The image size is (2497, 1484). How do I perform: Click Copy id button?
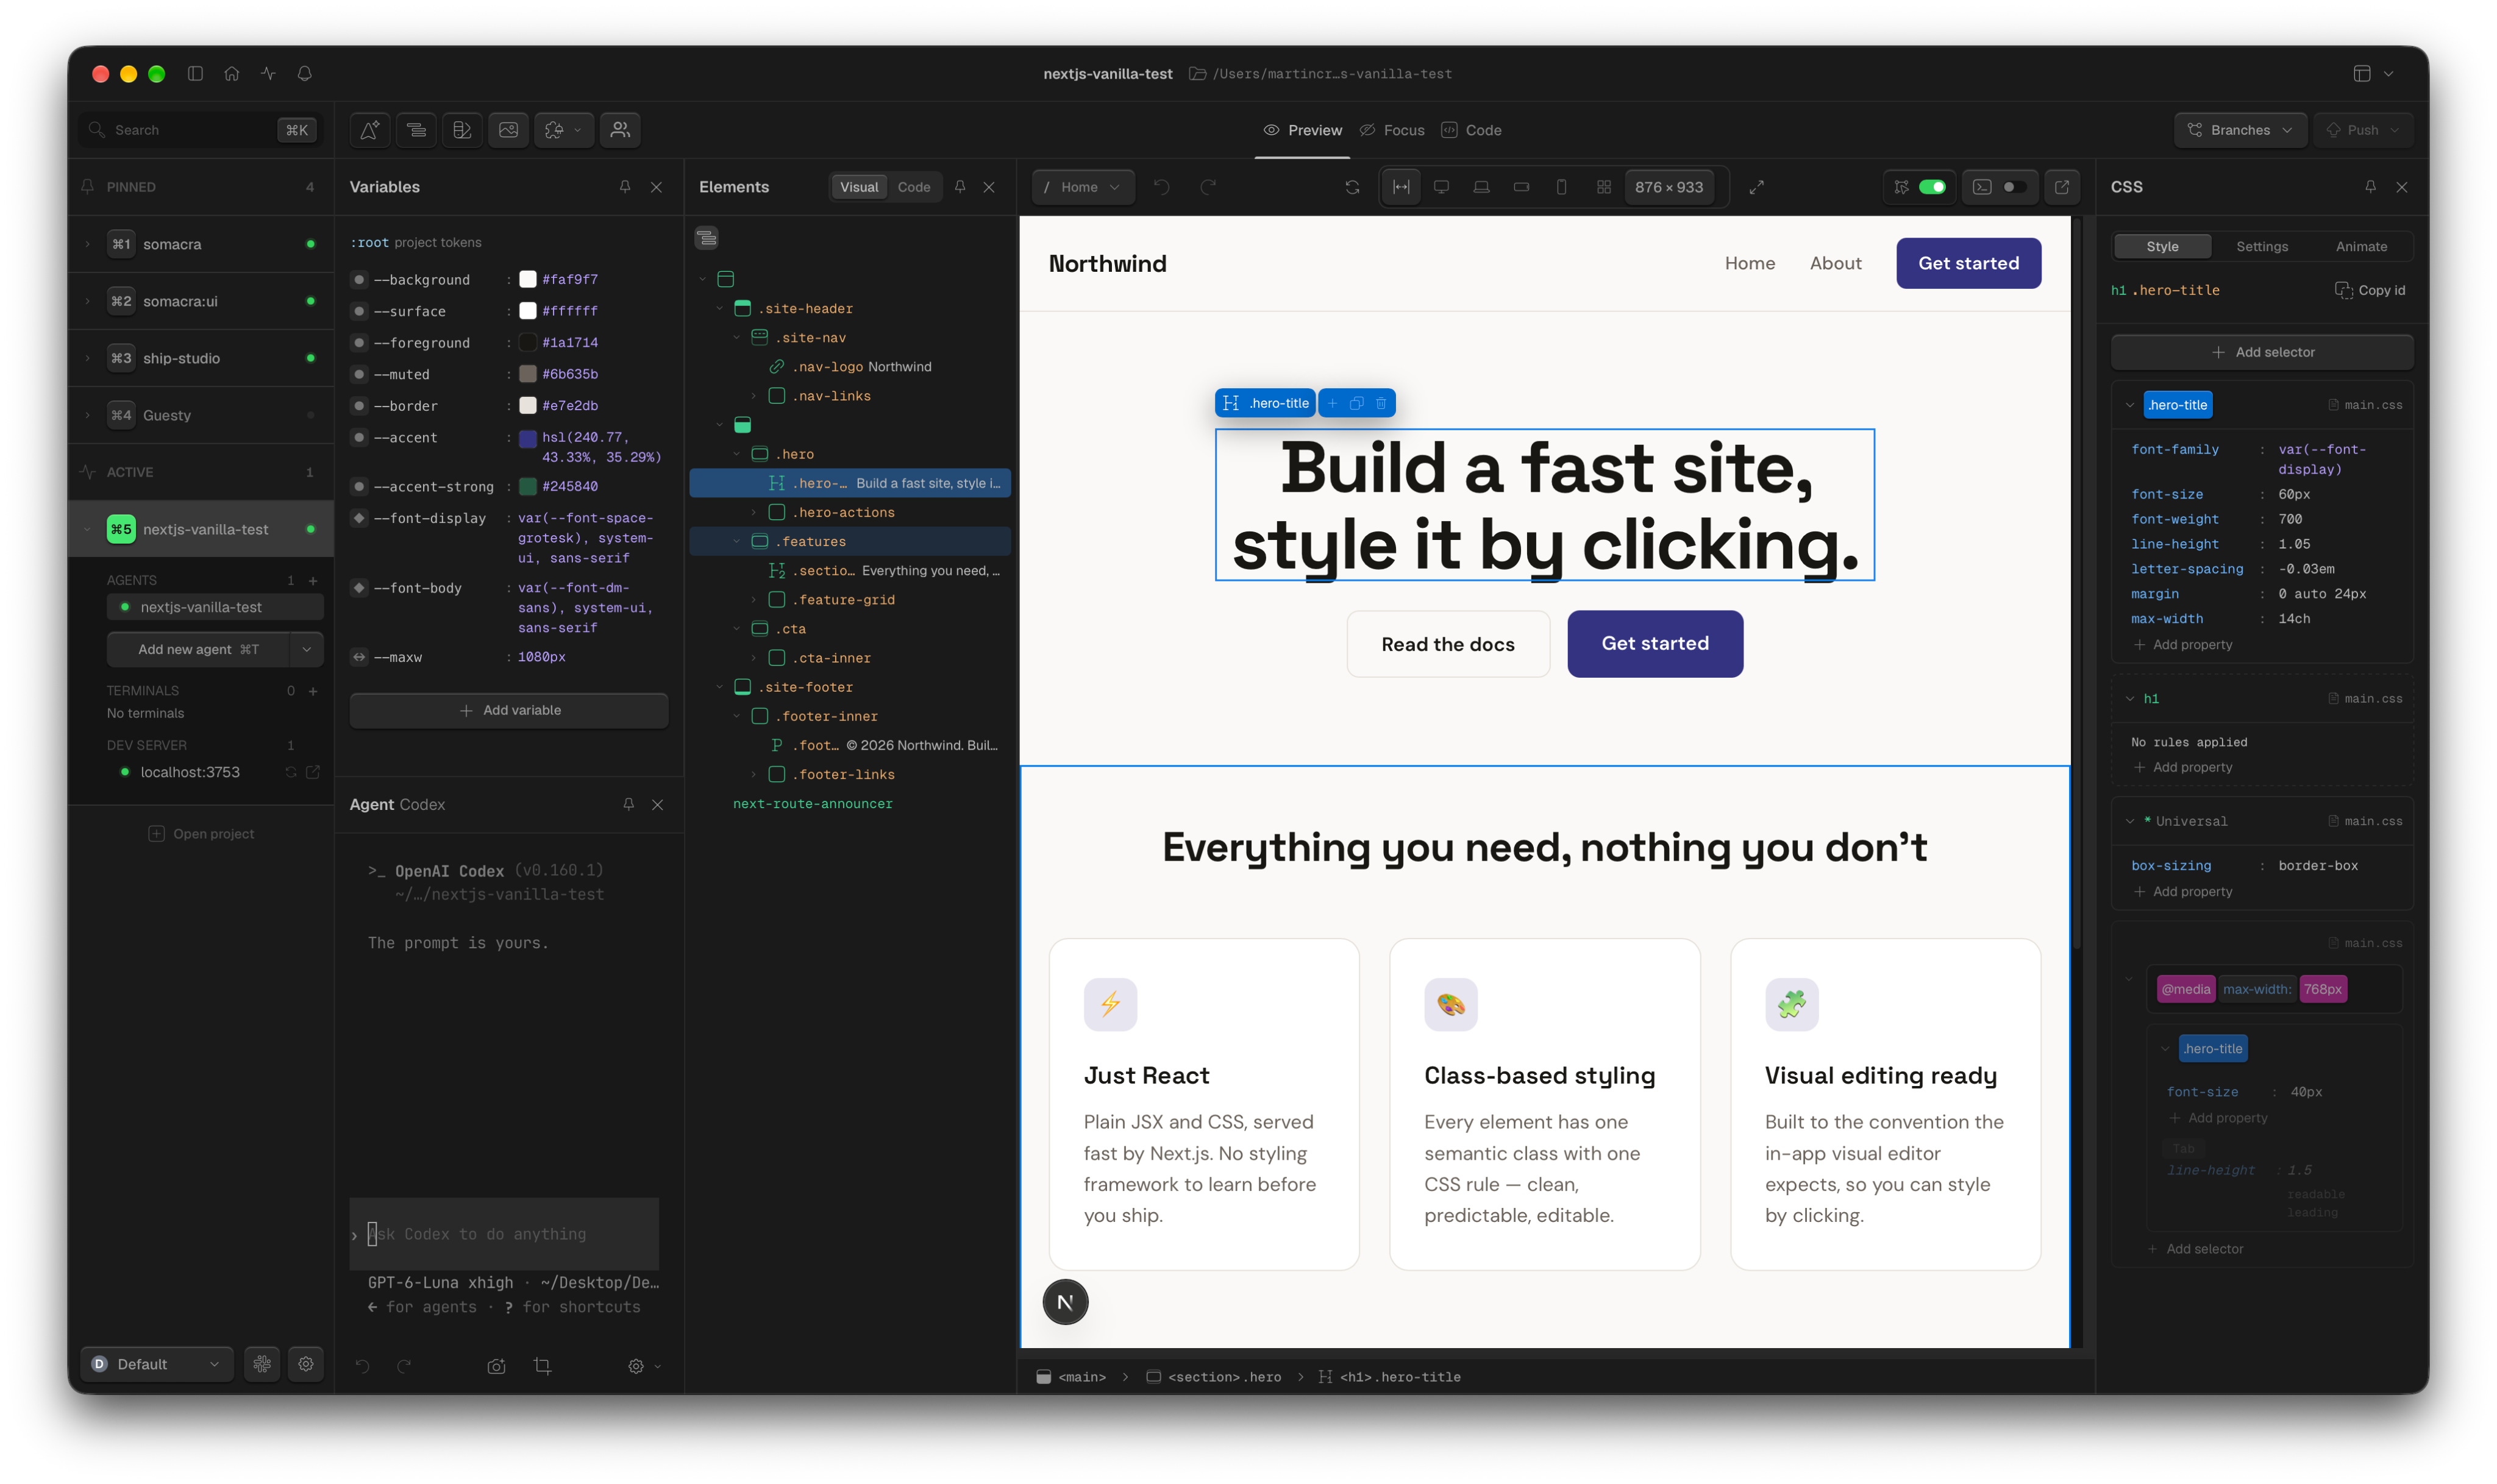tap(2370, 290)
